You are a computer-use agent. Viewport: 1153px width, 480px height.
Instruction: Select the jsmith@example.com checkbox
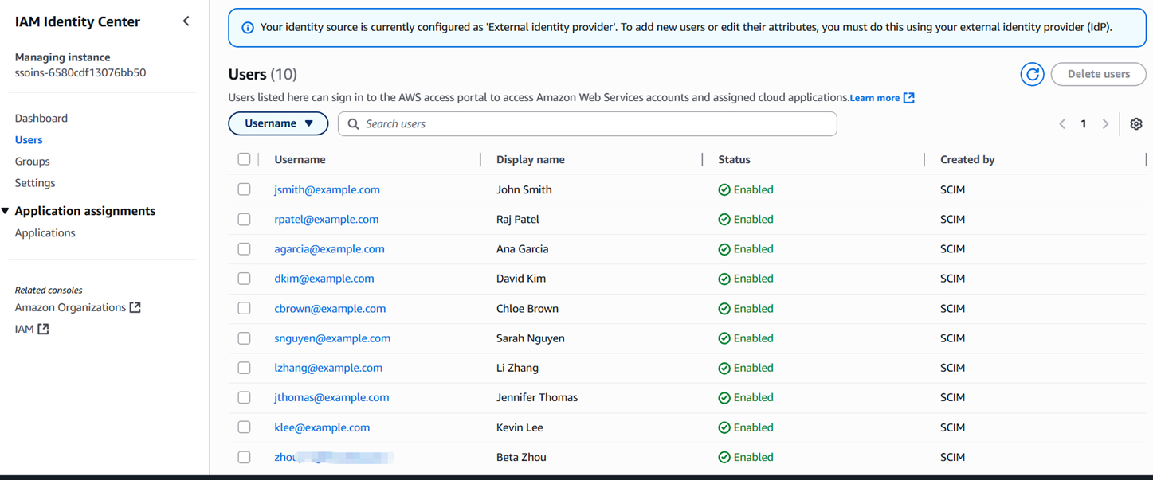(244, 189)
